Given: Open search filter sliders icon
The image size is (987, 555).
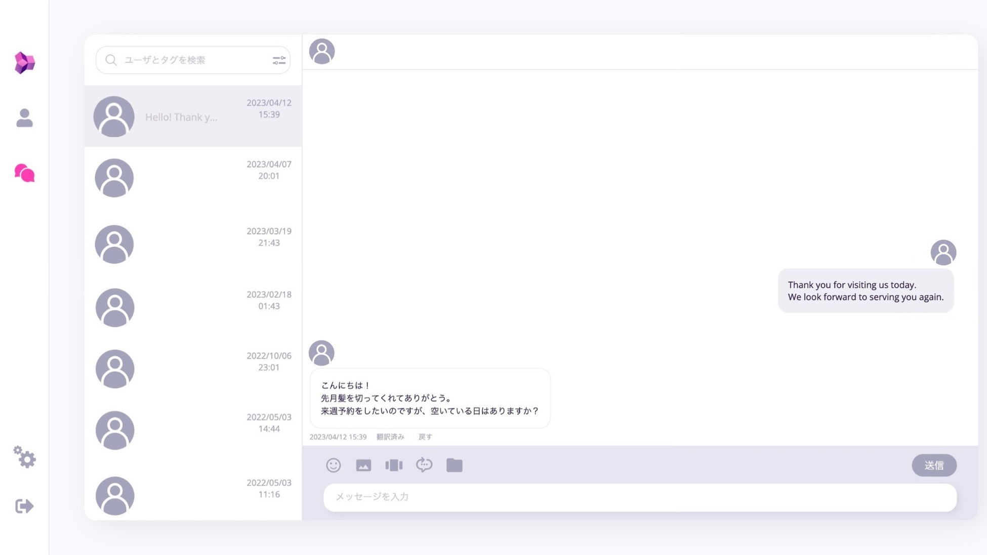Looking at the screenshot, I should [x=279, y=60].
